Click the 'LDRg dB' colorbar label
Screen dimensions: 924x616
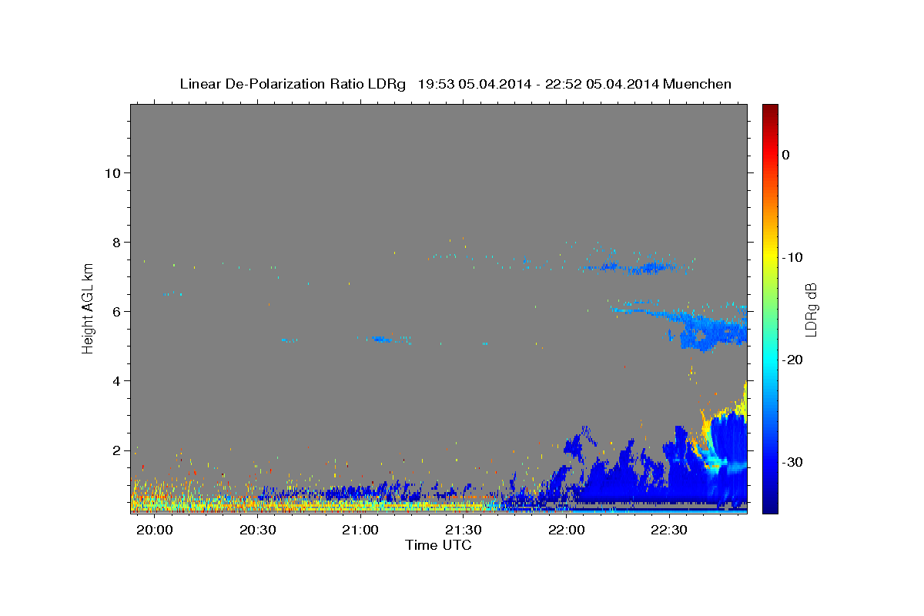[810, 310]
